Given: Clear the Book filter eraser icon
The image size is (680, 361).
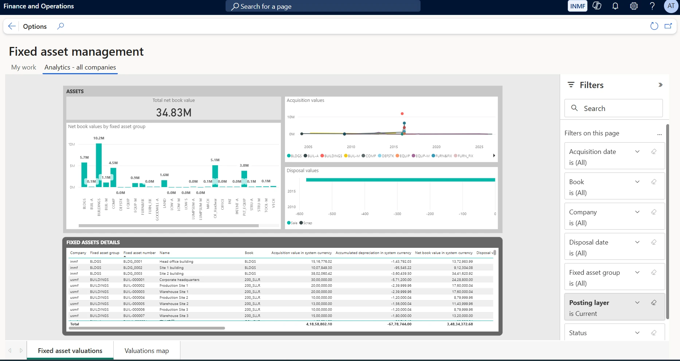Looking at the screenshot, I should click(x=654, y=182).
